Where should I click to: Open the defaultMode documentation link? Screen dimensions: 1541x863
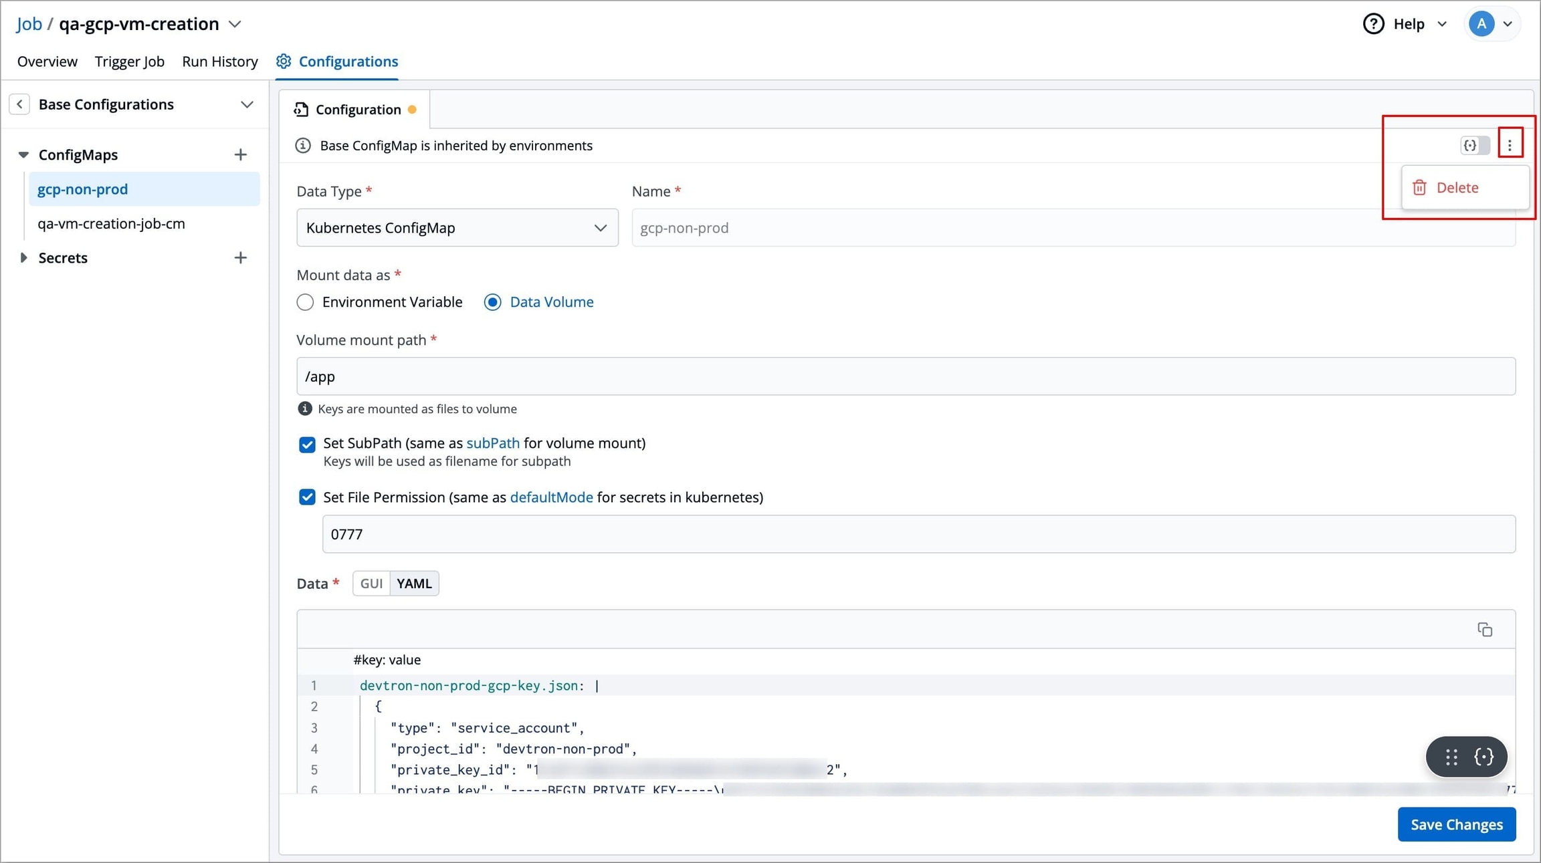(550, 497)
